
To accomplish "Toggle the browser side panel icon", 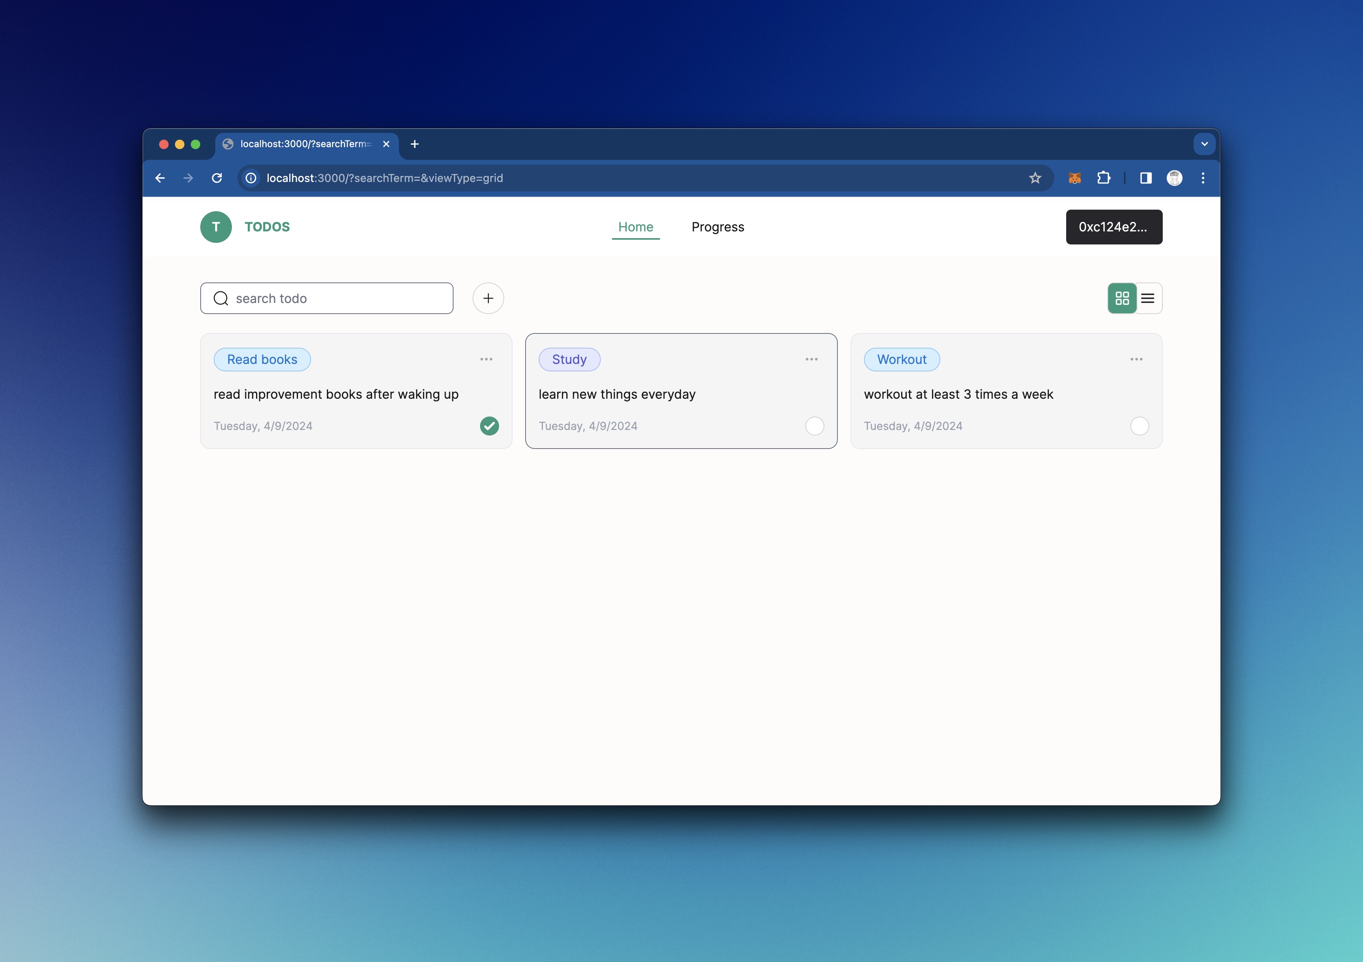I will tap(1146, 178).
